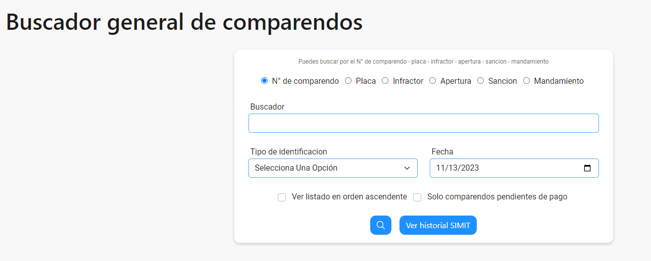651x261 pixels.
Task: Focus the Buscador text input field
Action: coord(424,123)
